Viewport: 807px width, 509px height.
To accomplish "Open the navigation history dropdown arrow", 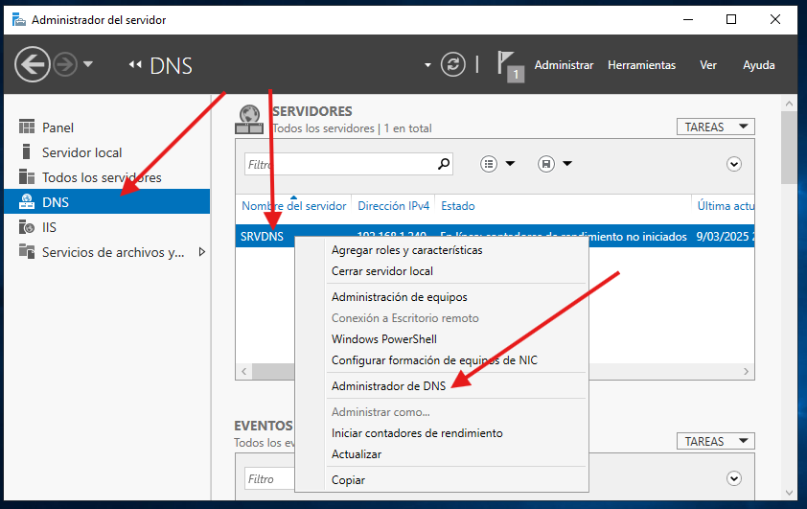I will click(x=88, y=64).
